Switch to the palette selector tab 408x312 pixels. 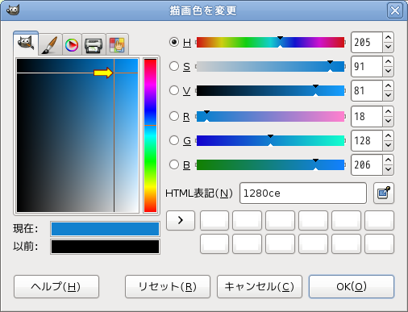pyautogui.click(x=117, y=44)
